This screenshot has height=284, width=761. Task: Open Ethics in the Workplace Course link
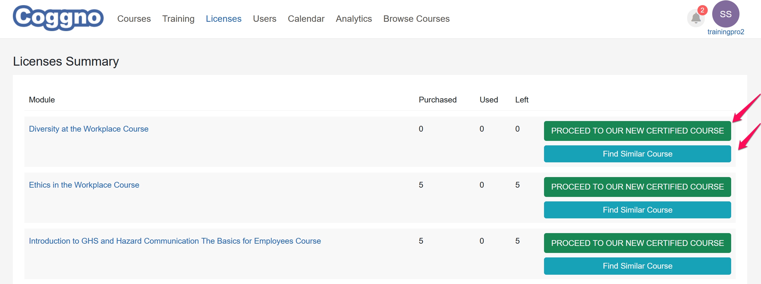tap(84, 185)
